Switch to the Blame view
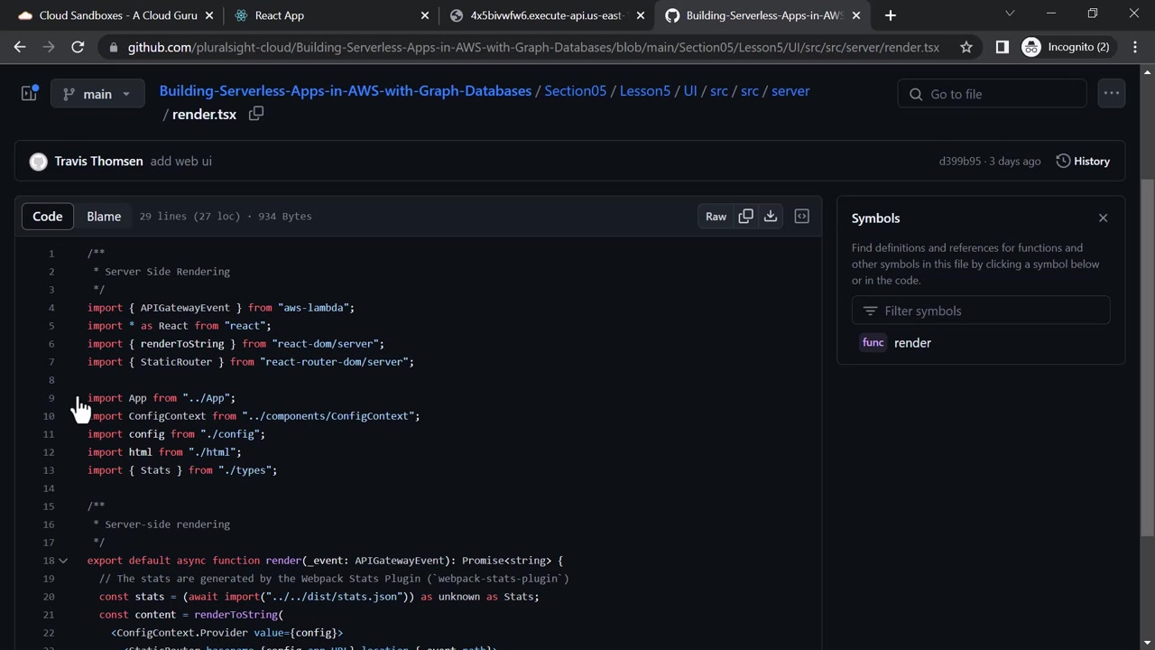 (104, 216)
